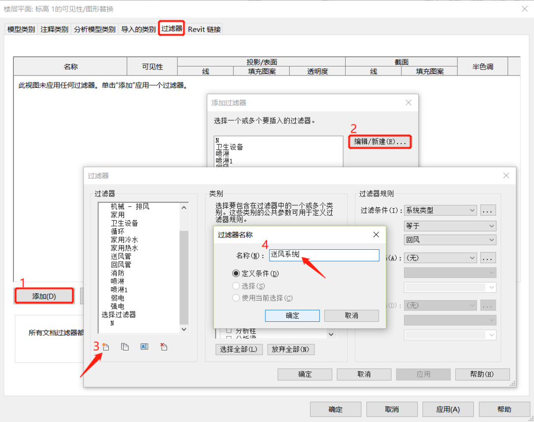Select 卫生设备 in the 过滤器 dialog list
Viewport: 534px width, 422px height.
coord(124,223)
